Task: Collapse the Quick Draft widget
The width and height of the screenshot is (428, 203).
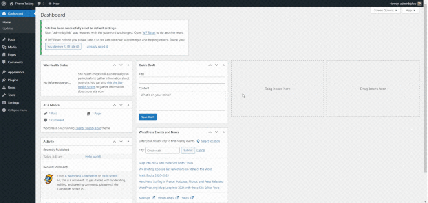Action: (224, 65)
